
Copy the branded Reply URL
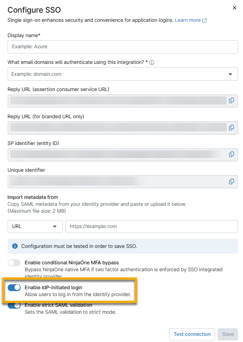[x=232, y=127]
